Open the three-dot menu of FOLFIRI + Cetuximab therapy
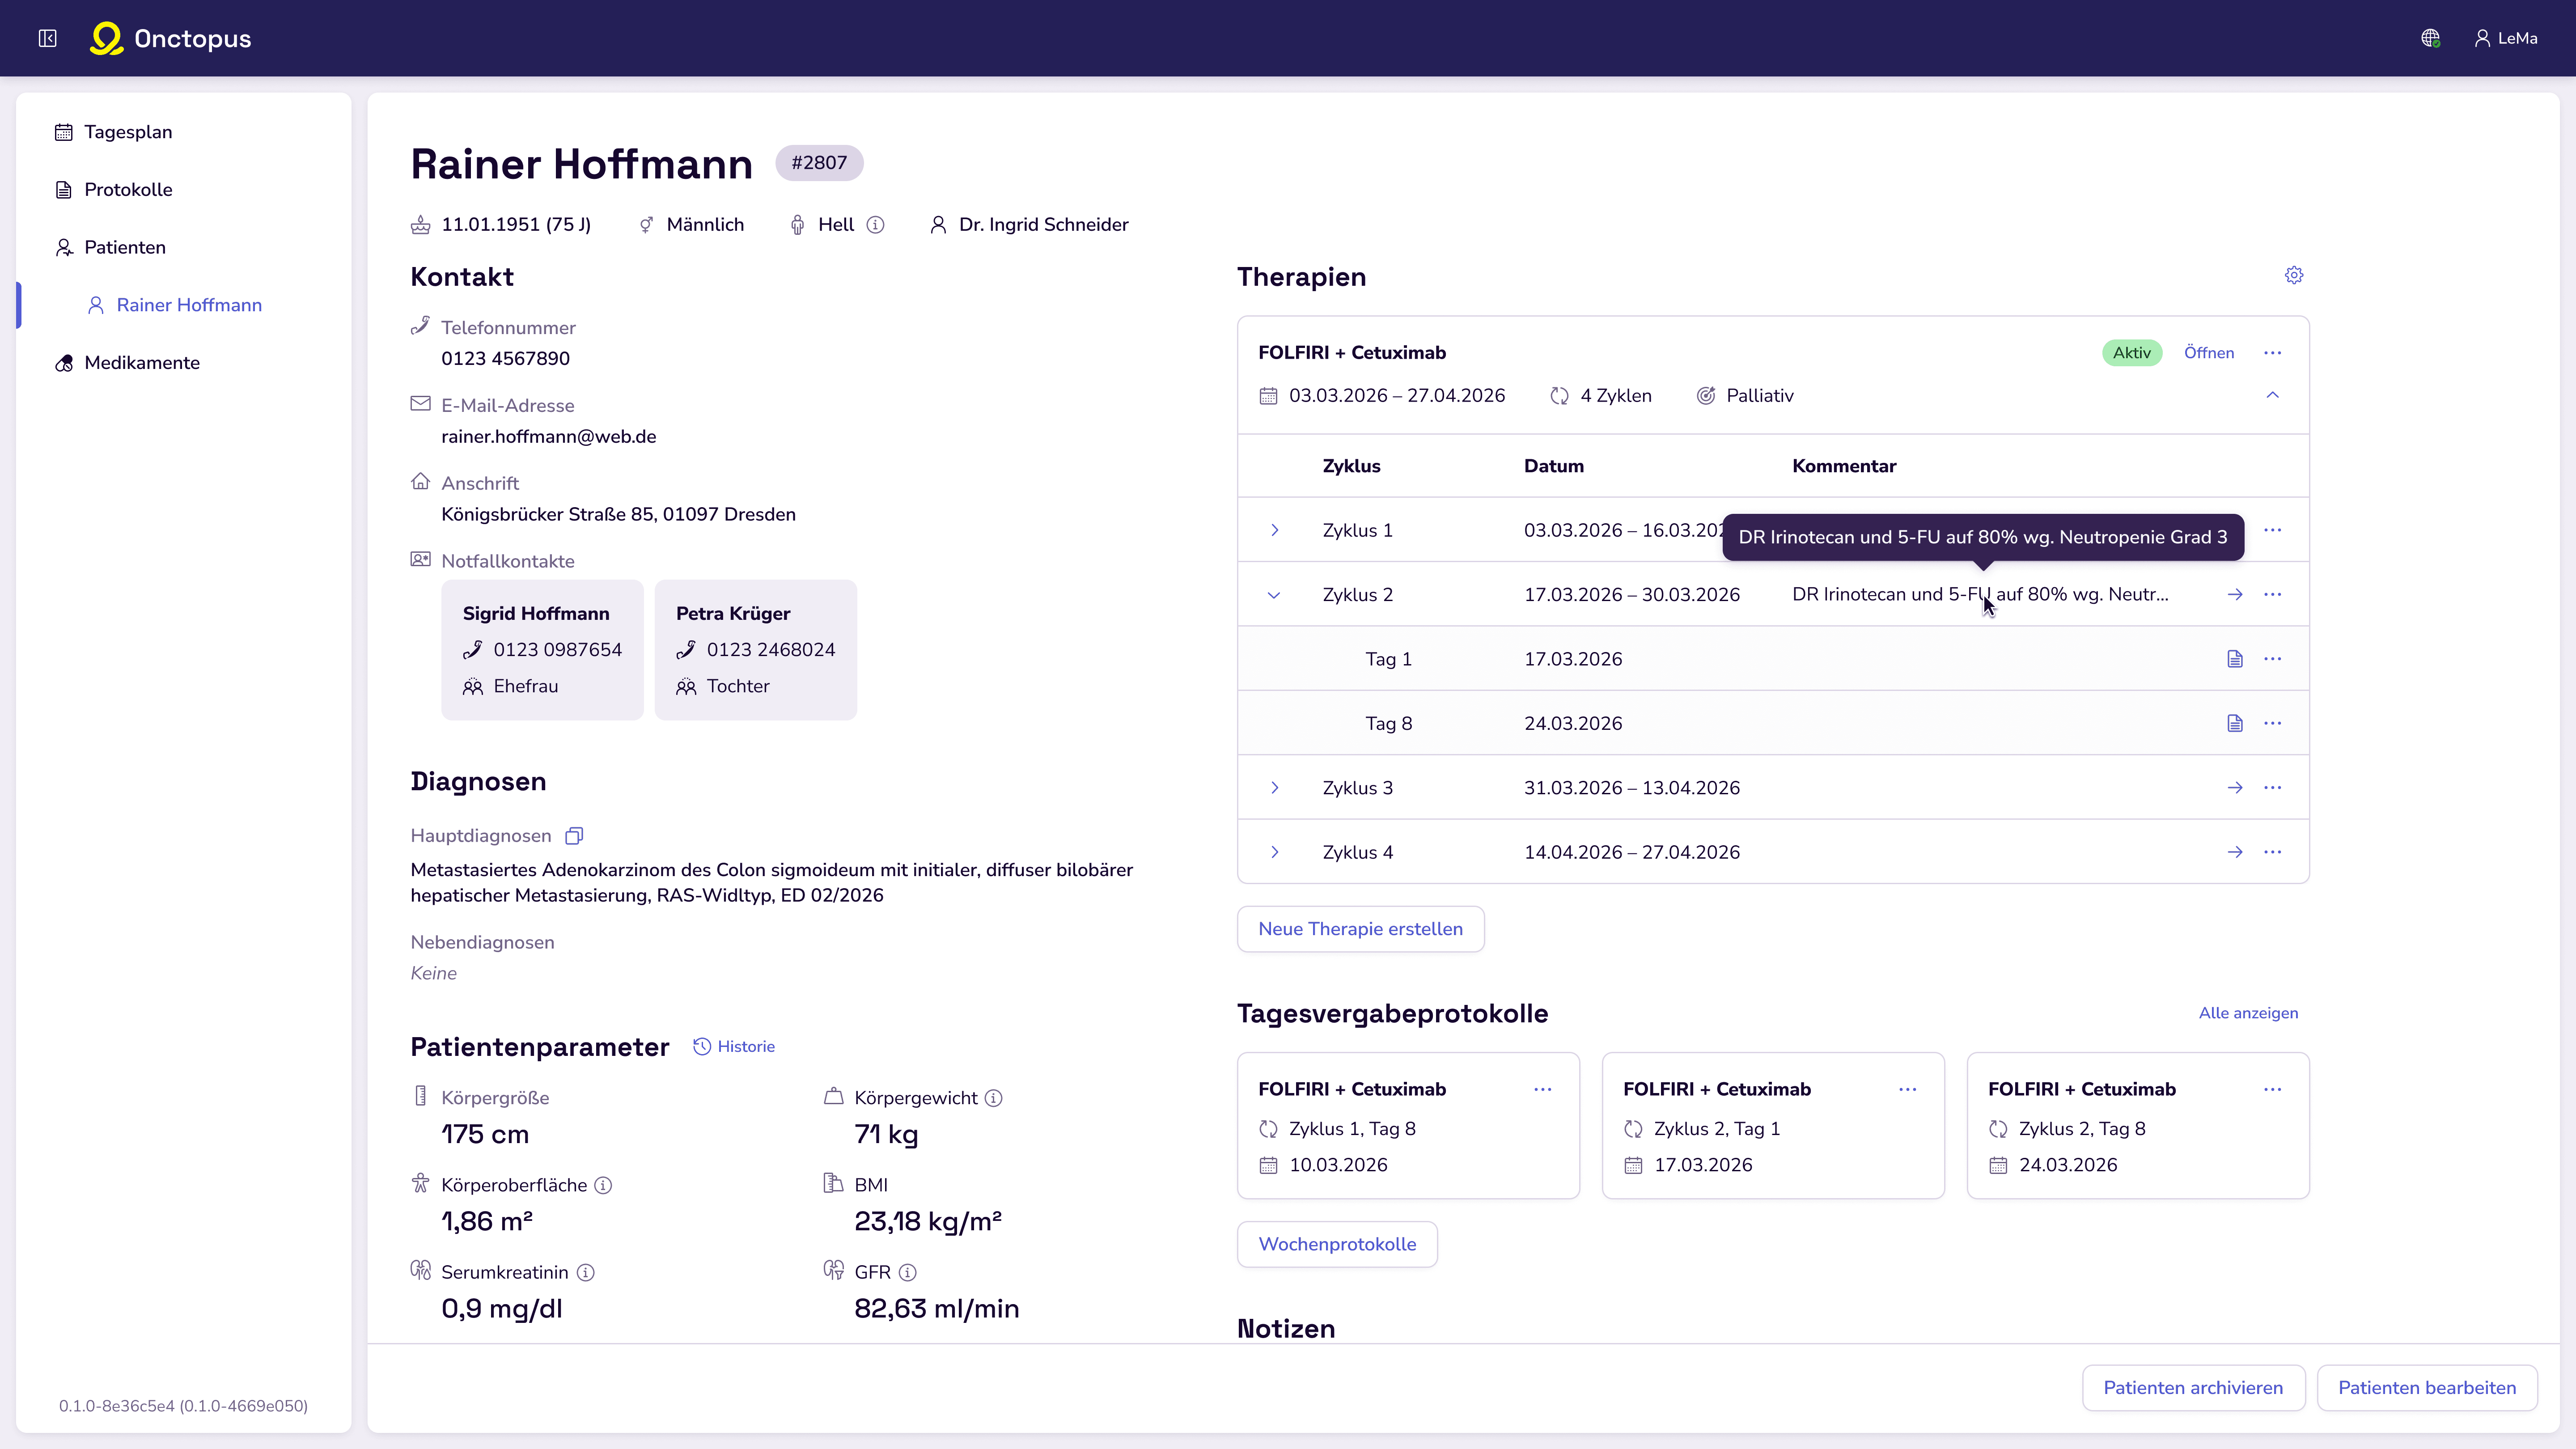Screen dimensions: 2576x1449 [2272, 353]
